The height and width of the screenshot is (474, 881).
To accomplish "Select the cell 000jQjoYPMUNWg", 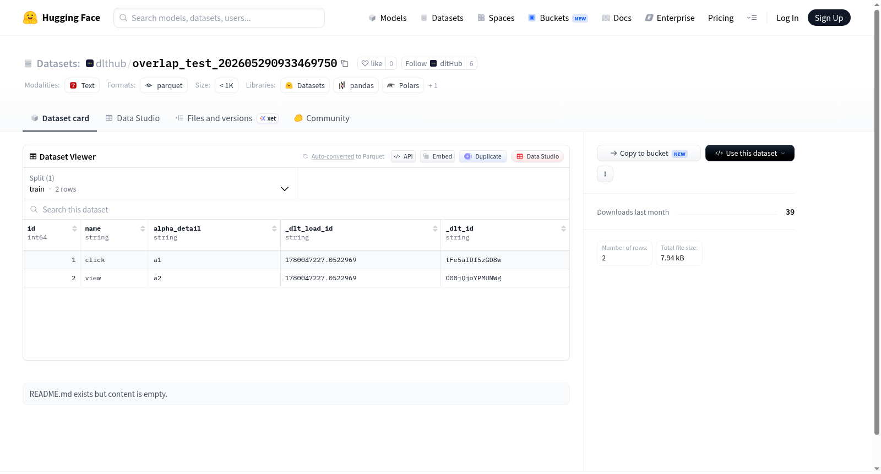I will 505,278.
